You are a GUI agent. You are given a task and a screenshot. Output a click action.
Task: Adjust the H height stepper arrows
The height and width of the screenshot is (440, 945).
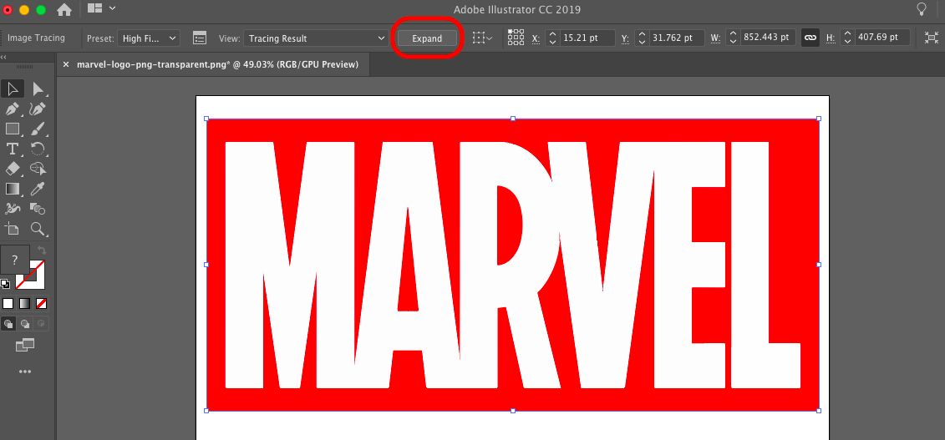[x=846, y=38]
